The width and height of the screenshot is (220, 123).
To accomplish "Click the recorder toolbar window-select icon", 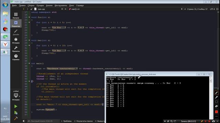I will tap(168, 121).
